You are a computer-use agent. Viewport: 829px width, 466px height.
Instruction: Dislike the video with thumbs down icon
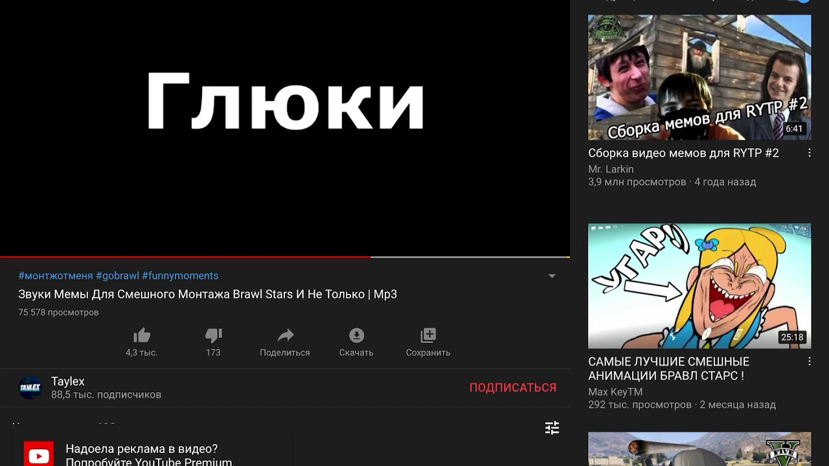click(213, 335)
